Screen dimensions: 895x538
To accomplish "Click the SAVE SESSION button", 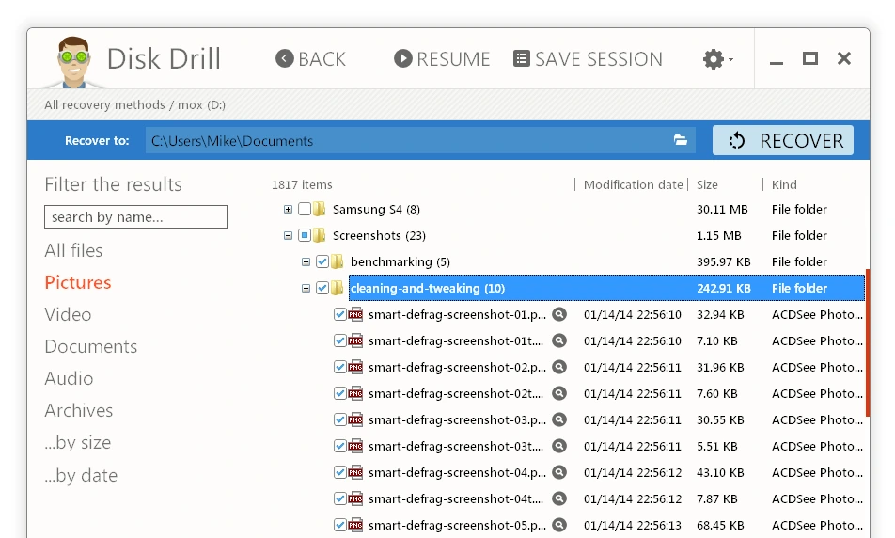I will pyautogui.click(x=588, y=59).
